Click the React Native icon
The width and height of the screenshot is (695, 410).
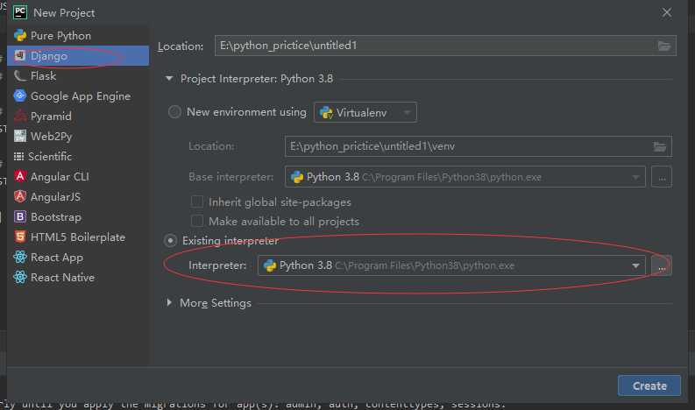(20, 277)
